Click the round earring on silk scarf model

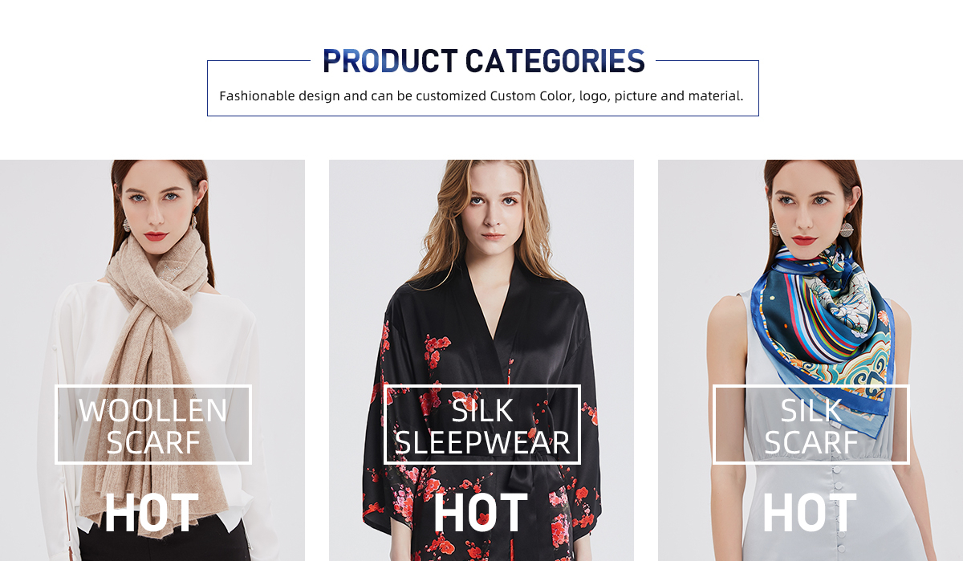point(847,230)
